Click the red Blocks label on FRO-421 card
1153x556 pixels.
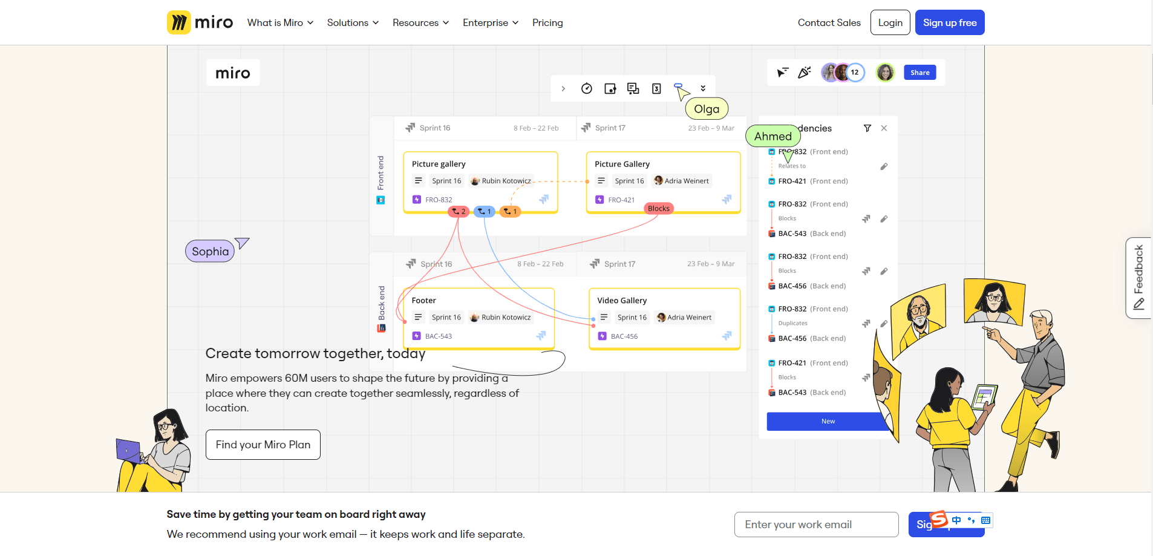659,209
